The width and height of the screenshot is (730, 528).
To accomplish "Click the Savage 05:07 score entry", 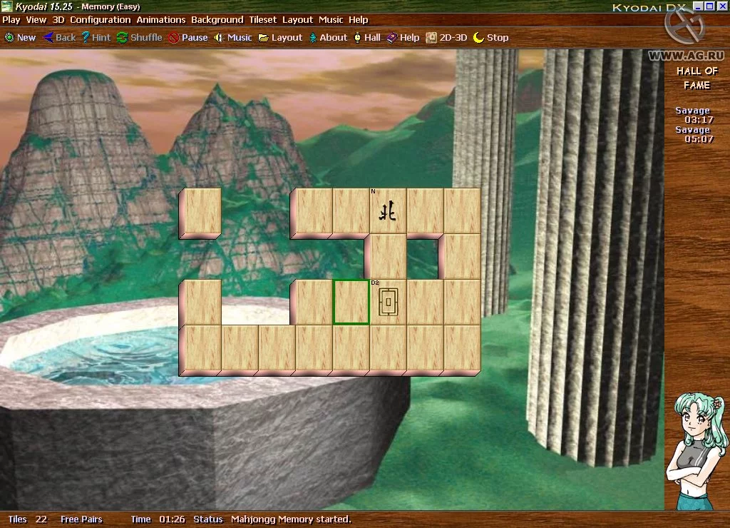I will [x=694, y=134].
